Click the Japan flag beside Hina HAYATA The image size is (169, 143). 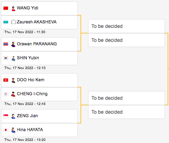coord(6,130)
